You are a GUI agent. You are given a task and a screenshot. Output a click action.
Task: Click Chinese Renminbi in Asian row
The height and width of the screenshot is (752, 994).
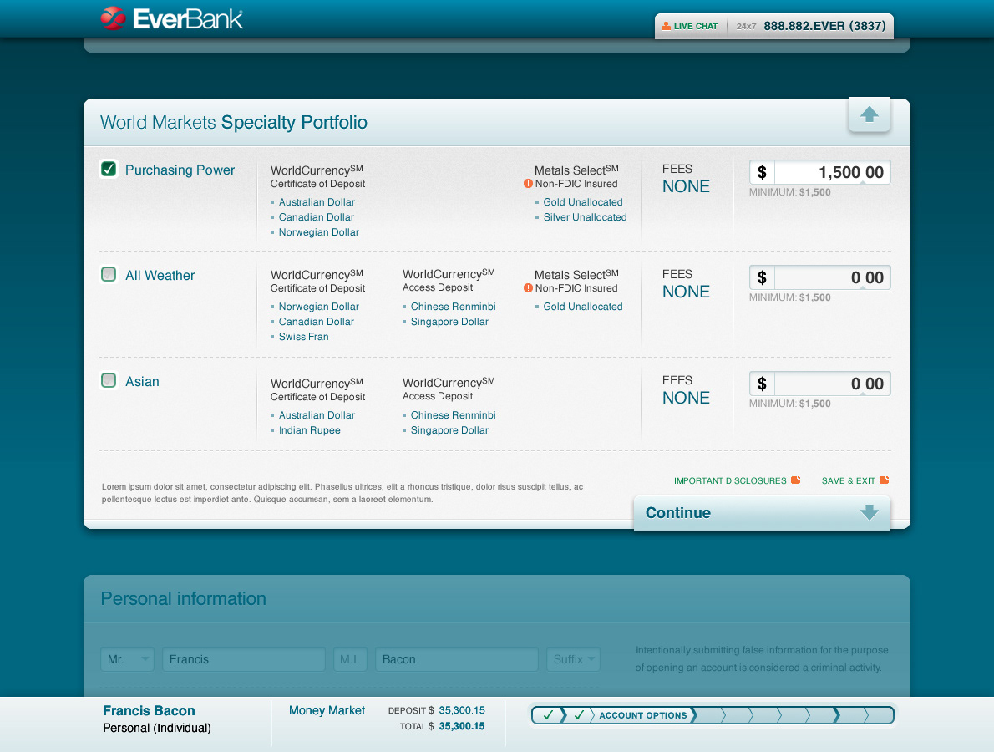454,415
